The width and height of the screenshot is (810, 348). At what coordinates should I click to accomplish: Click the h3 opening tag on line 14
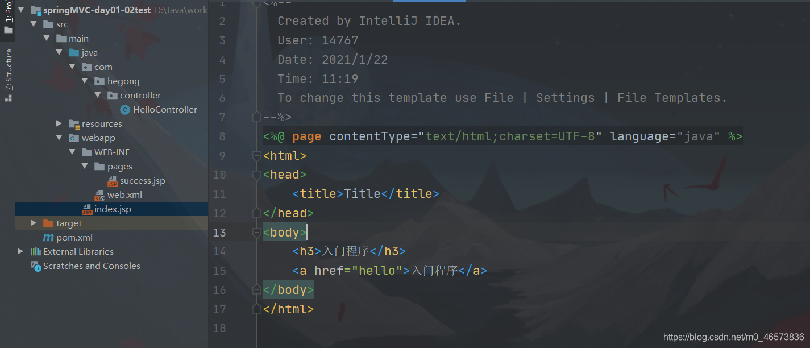click(307, 251)
